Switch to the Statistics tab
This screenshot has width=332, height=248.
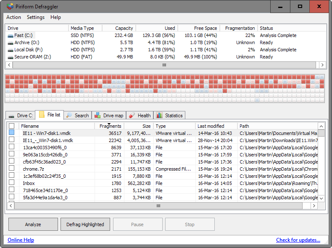[x=169, y=116]
